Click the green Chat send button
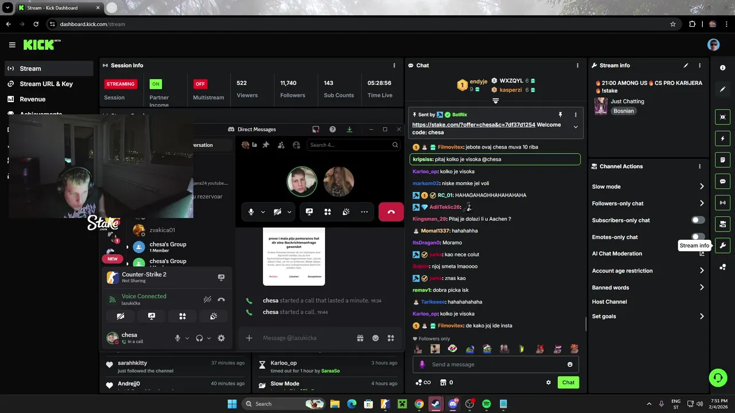 click(568, 383)
